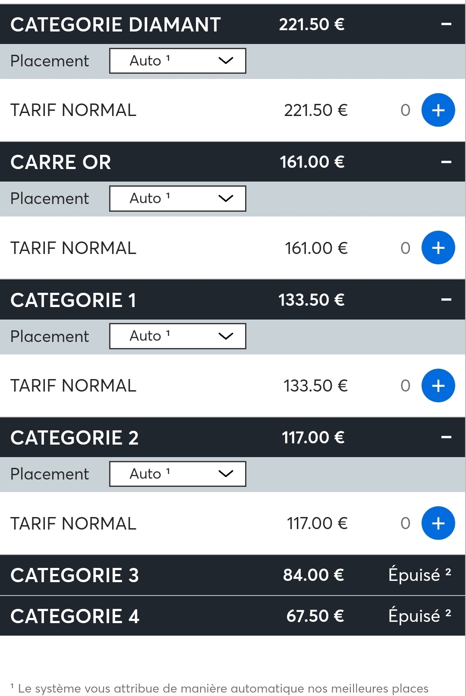
Task: Click the Carre Or header title
Action: tap(61, 162)
